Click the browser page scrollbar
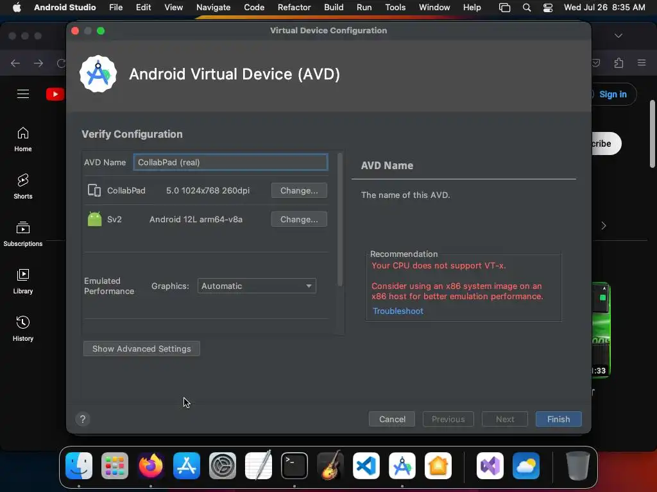The width and height of the screenshot is (657, 492). coord(653,134)
